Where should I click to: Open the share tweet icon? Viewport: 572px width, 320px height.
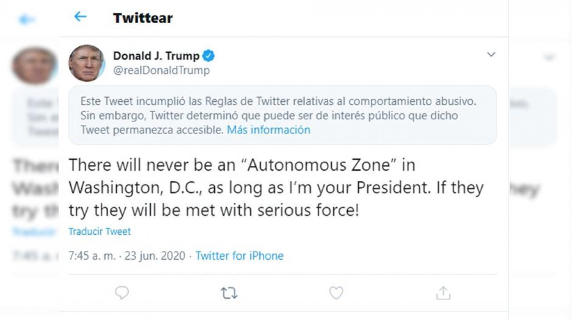coord(443,294)
